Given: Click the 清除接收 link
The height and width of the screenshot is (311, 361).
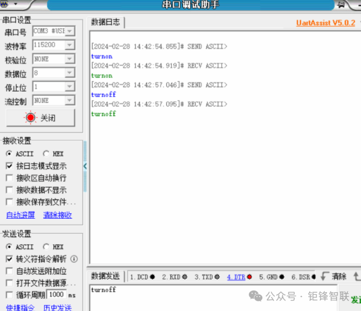Looking at the screenshot, I should pos(58,215).
